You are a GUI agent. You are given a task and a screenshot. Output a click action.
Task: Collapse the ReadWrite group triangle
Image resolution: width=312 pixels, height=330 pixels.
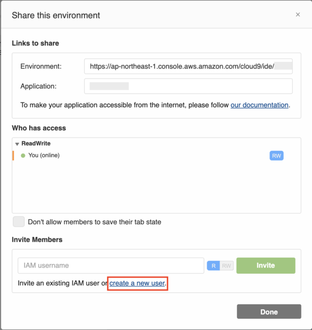(x=17, y=144)
